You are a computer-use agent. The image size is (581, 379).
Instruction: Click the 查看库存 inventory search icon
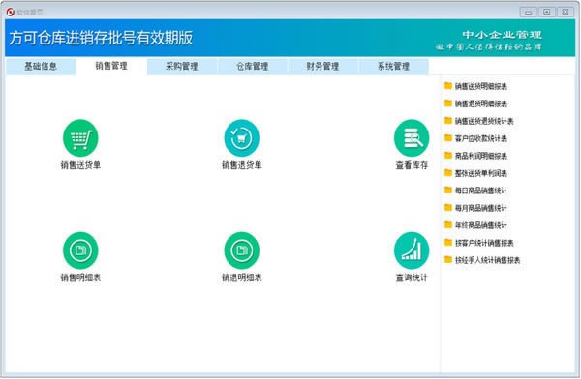[x=412, y=138]
